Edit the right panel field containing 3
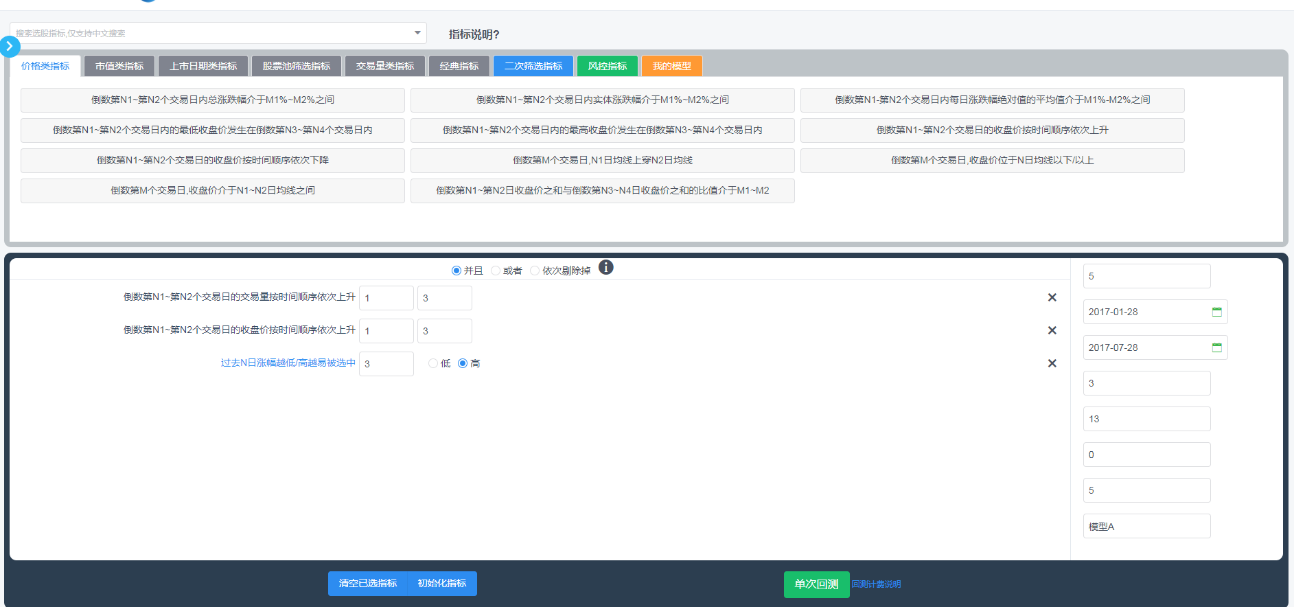Screen dimensions: 1294x607 tap(1147, 383)
